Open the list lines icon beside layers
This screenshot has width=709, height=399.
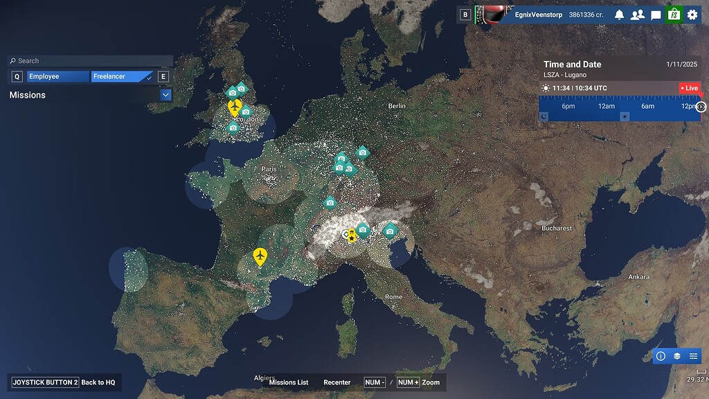[x=693, y=356]
